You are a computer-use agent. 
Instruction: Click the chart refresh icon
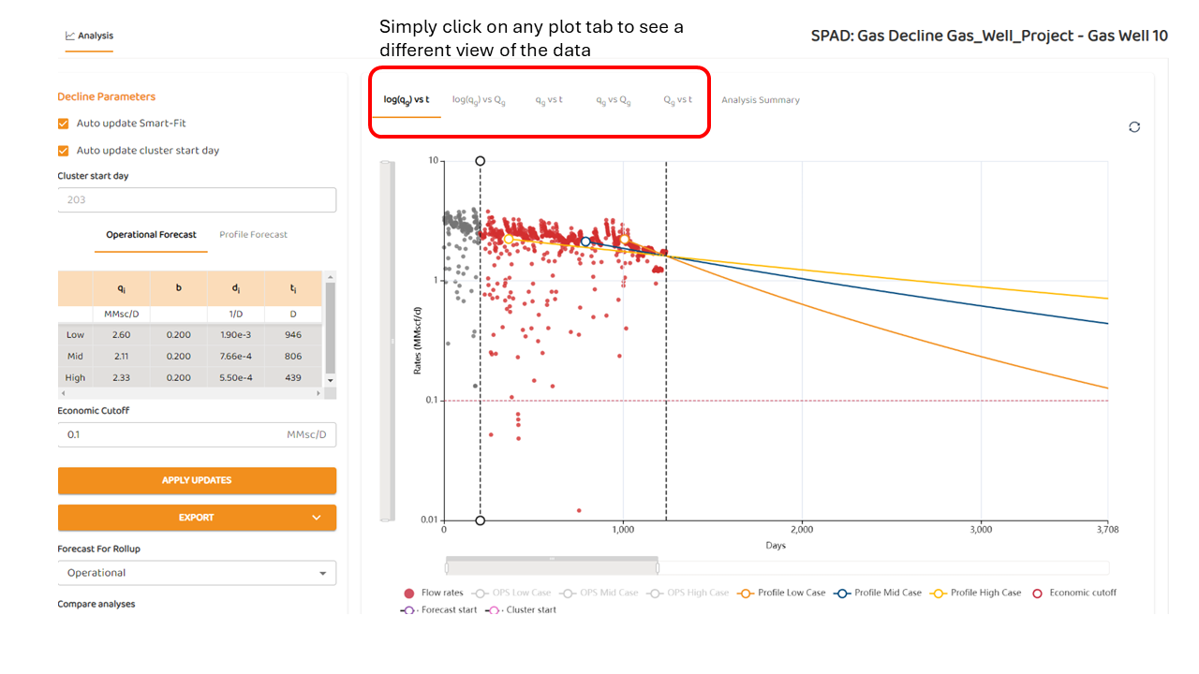pos(1134,127)
